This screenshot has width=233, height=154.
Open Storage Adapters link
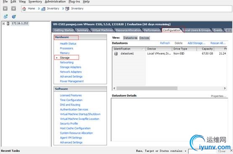pos(70,67)
